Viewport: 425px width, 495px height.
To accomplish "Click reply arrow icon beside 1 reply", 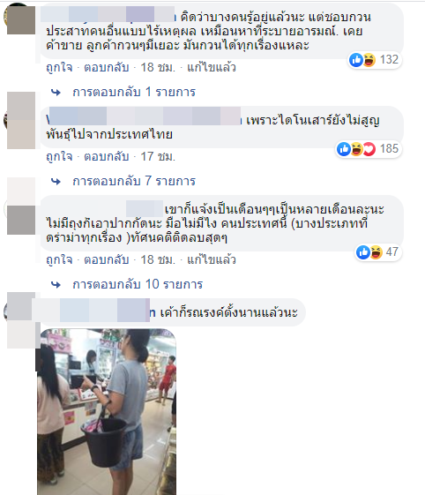I will click(56, 93).
